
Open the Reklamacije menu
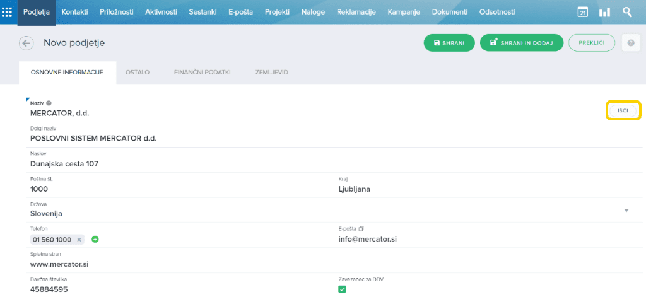pyautogui.click(x=356, y=12)
